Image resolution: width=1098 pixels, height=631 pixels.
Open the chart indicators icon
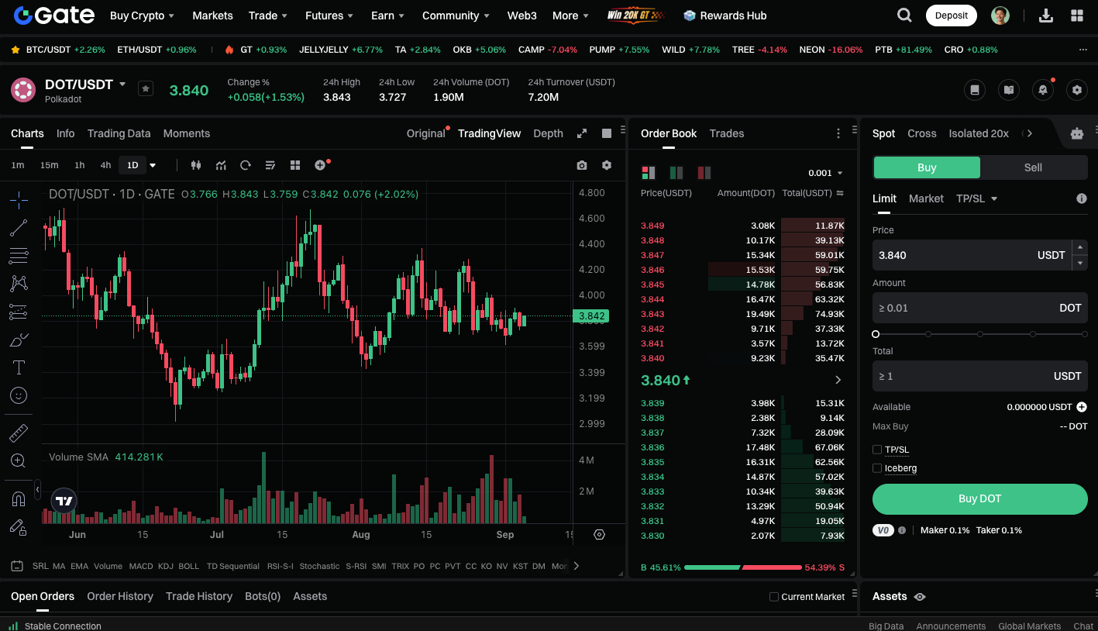(x=221, y=165)
